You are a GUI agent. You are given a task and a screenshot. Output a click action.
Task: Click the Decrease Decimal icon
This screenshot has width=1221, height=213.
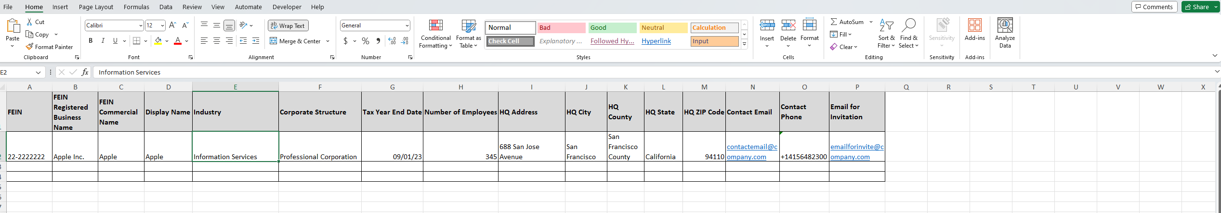point(405,41)
